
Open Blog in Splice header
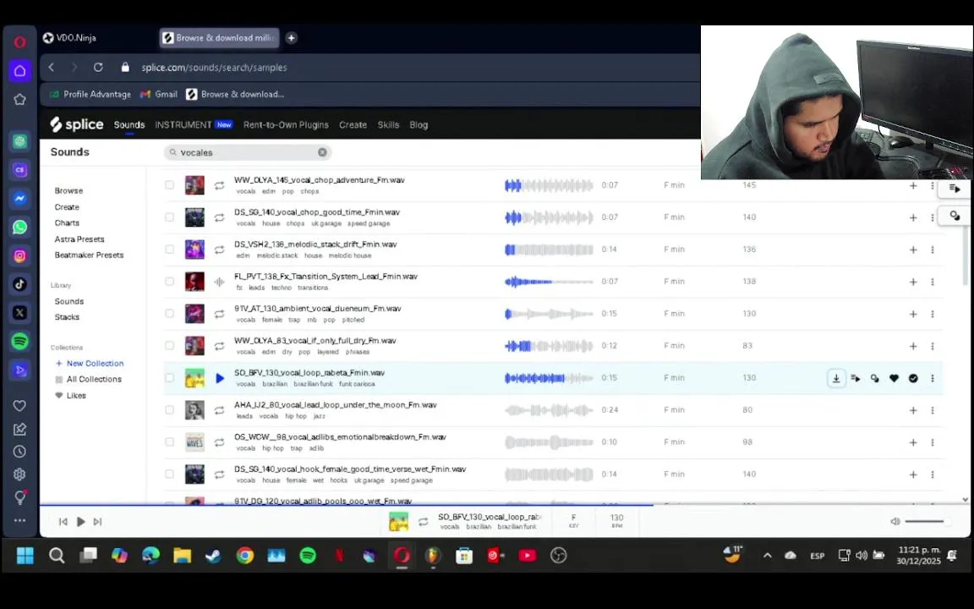pyautogui.click(x=419, y=125)
